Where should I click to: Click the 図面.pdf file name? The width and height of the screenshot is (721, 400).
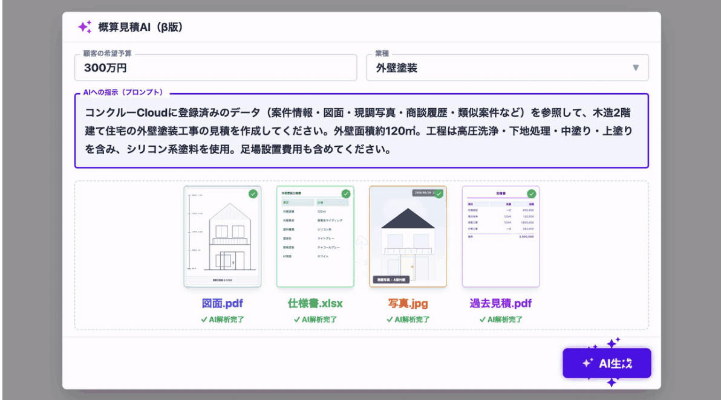point(222,303)
